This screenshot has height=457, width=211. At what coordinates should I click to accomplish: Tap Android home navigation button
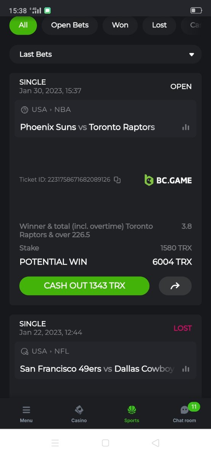point(105,443)
